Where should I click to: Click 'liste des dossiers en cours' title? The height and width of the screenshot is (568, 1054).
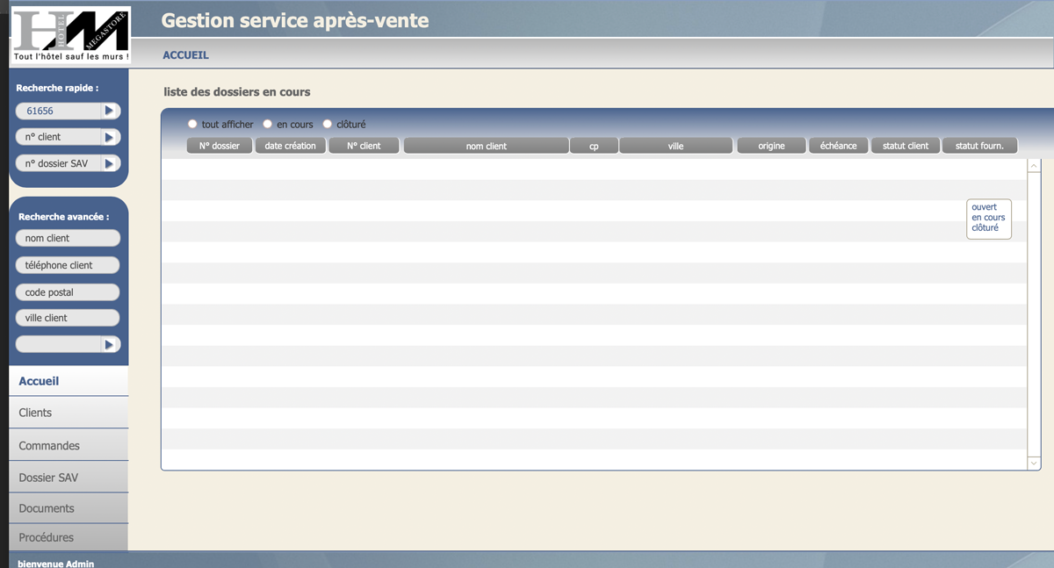pyautogui.click(x=237, y=91)
